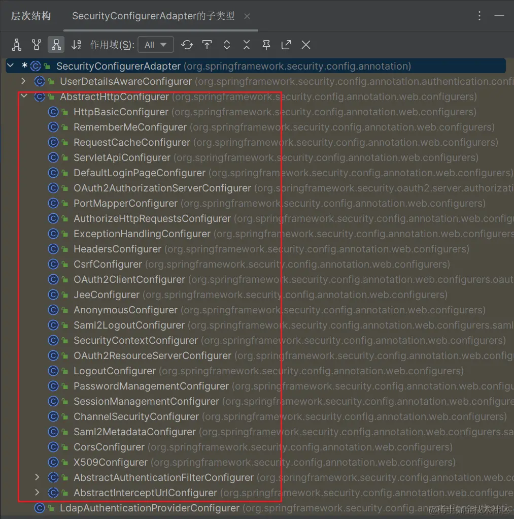The width and height of the screenshot is (514, 519).
Task: Close hierarchy via toolbar X icon
Action: click(x=306, y=45)
